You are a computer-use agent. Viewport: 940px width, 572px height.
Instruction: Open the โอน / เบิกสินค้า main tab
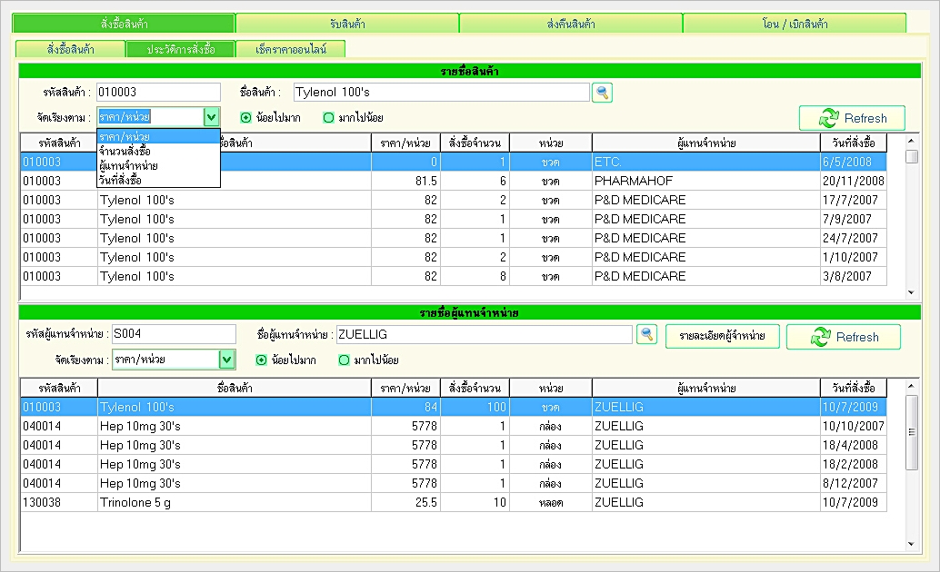click(x=795, y=24)
